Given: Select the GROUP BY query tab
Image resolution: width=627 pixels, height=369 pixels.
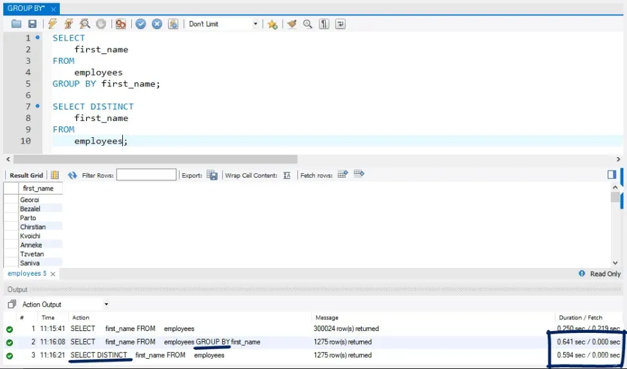Looking at the screenshot, I should (x=26, y=9).
